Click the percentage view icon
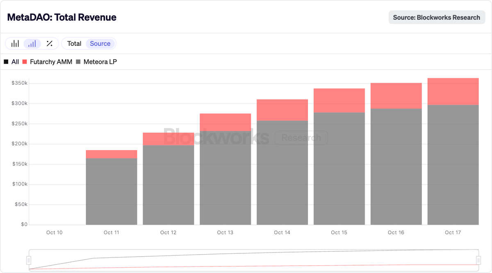Image resolution: width=492 pixels, height=273 pixels. pos(49,43)
